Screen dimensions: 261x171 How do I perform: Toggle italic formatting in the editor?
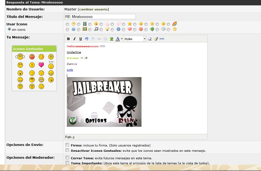[74, 39]
